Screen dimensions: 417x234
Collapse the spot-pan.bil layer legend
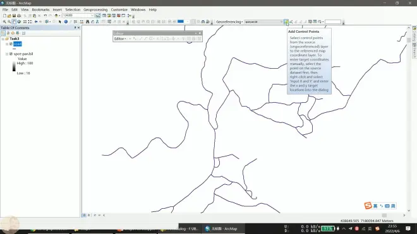click(x=7, y=54)
